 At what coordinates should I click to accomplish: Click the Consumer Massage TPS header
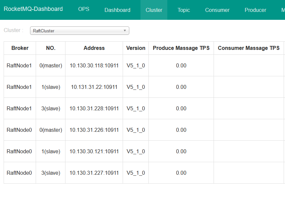tap(249, 48)
